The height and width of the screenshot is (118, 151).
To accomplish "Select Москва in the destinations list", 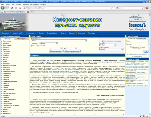I will [6, 77].
